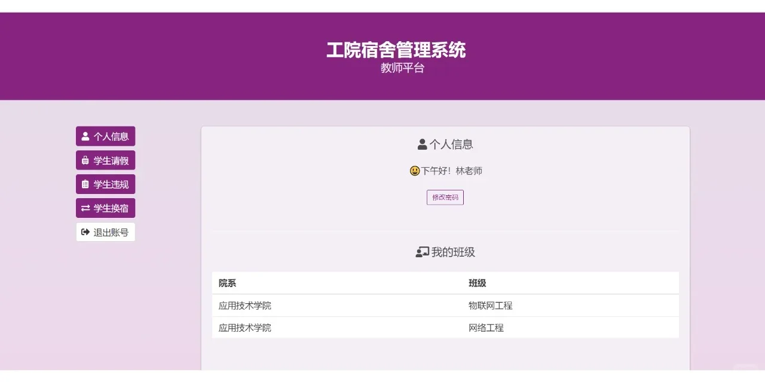Open the 学生请假 page

105,160
